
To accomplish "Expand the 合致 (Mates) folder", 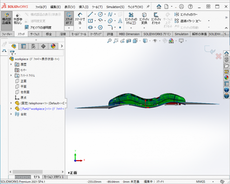I will pyautogui.click(x=11, y=114).
